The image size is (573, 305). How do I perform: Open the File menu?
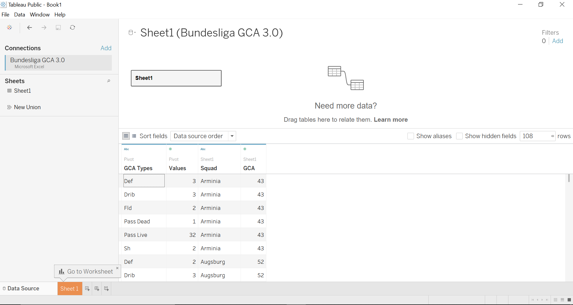(5, 15)
